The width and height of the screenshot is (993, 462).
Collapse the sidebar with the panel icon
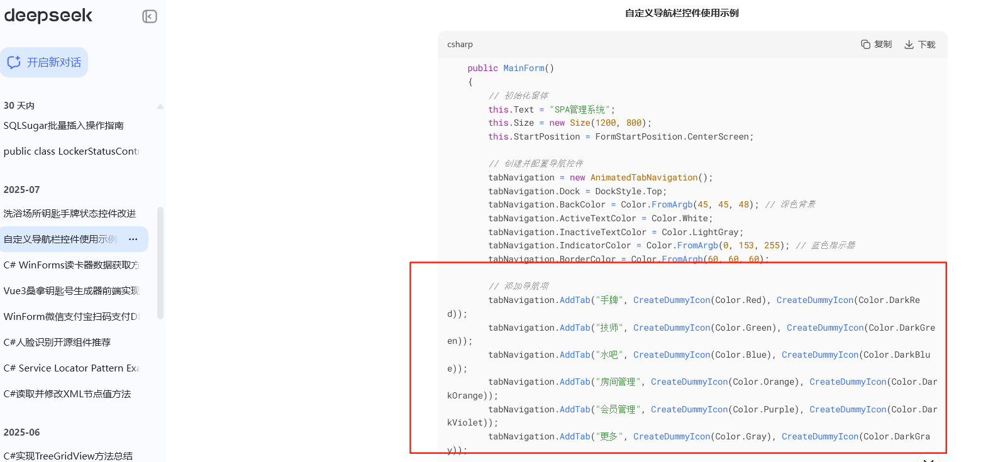[x=150, y=16]
